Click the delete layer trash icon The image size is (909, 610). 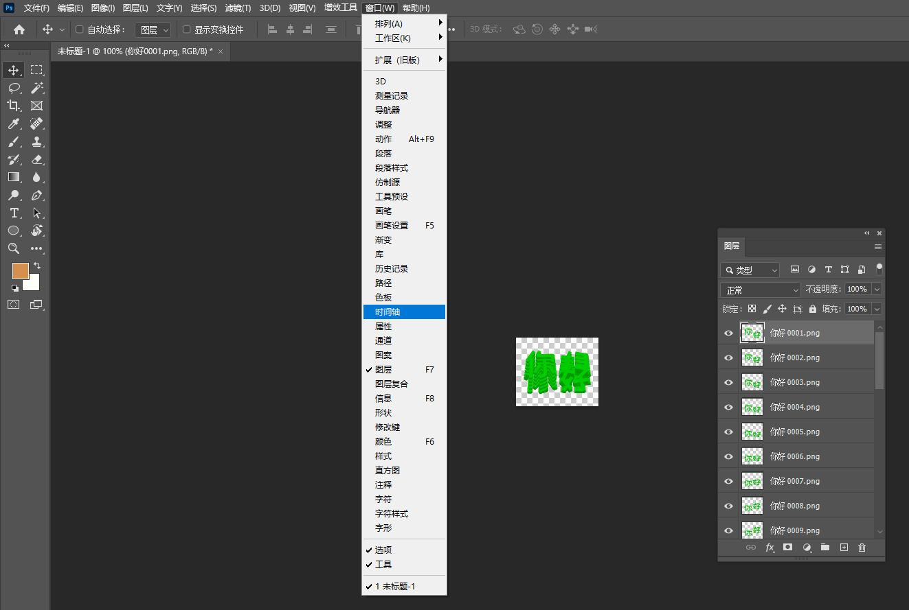coord(862,548)
